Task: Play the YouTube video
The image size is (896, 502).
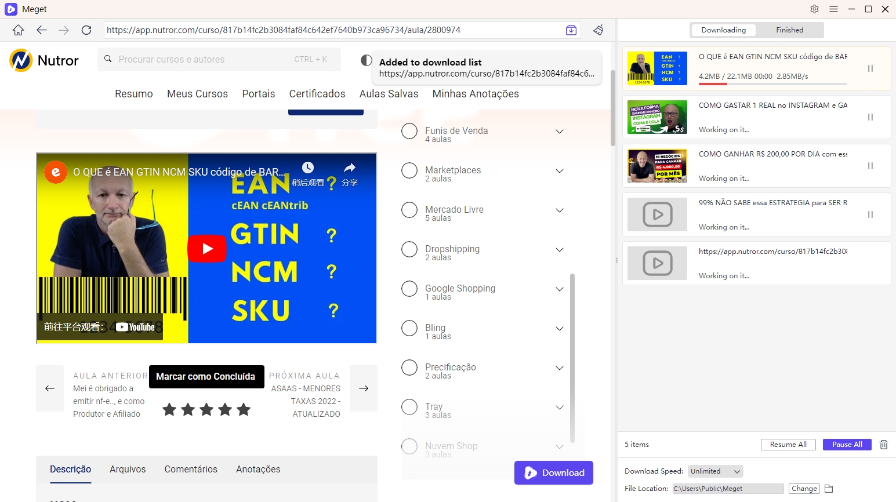Action: point(207,249)
